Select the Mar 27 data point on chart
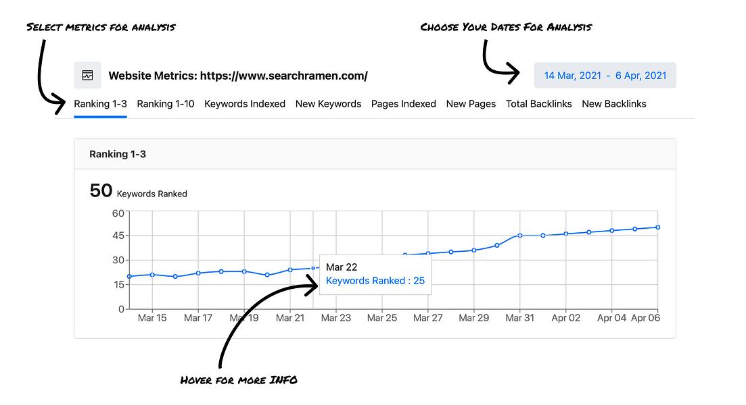746x405 pixels. pos(428,254)
